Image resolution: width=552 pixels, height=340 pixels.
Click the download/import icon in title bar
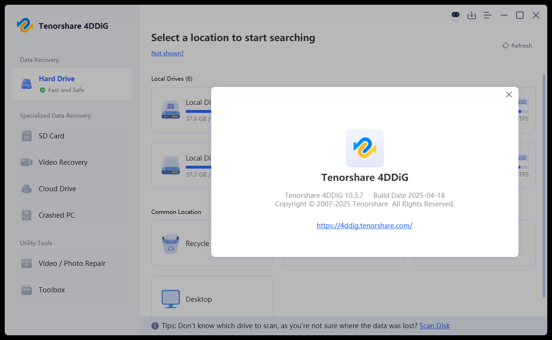(x=471, y=15)
